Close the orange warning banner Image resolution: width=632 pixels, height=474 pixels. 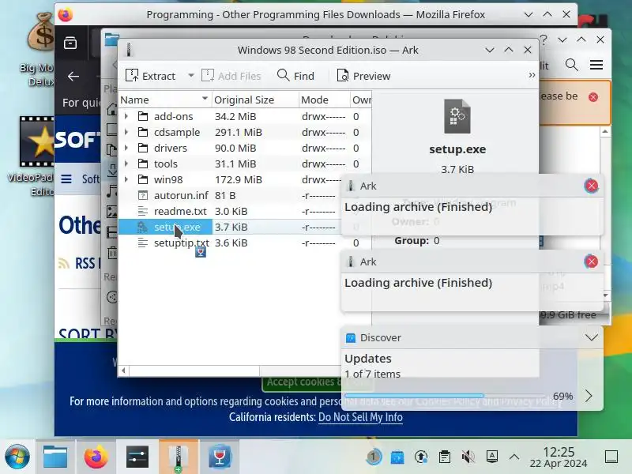coord(593,96)
